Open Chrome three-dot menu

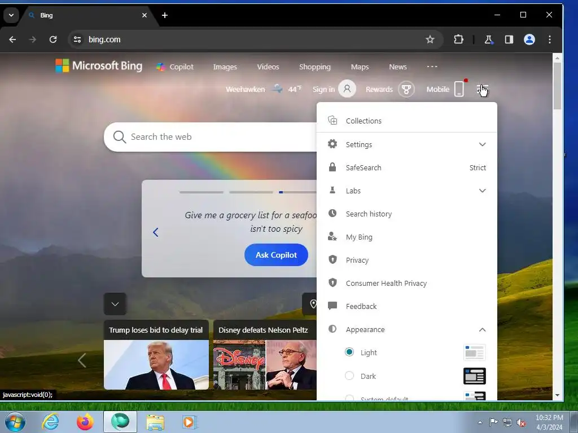[550, 39]
